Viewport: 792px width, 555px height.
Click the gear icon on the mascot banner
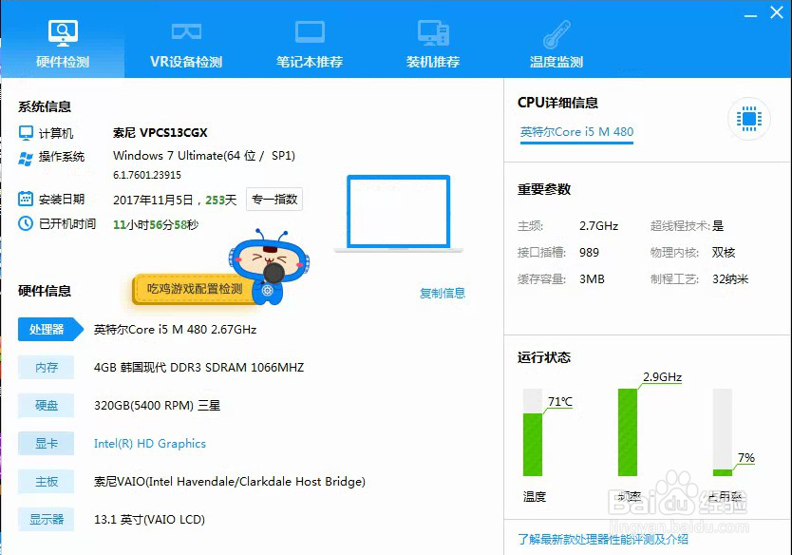pos(267,290)
